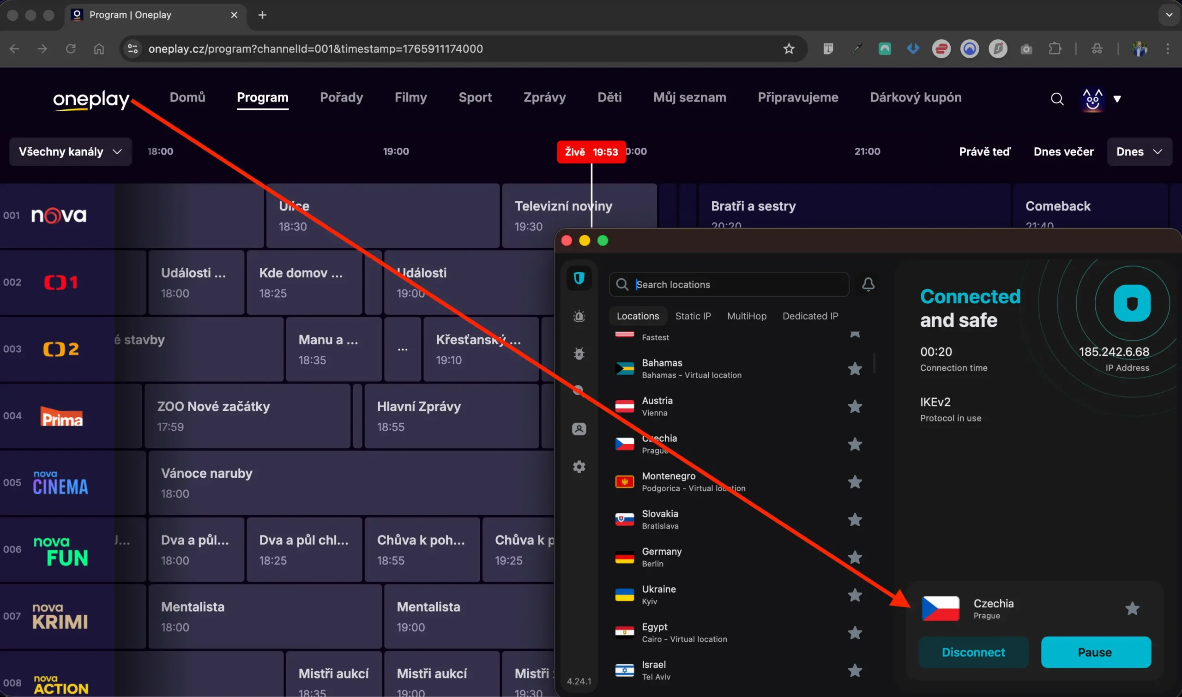Image resolution: width=1182 pixels, height=697 pixels.
Task: Click the red Živě 19:53 timeline marker
Action: tap(591, 151)
